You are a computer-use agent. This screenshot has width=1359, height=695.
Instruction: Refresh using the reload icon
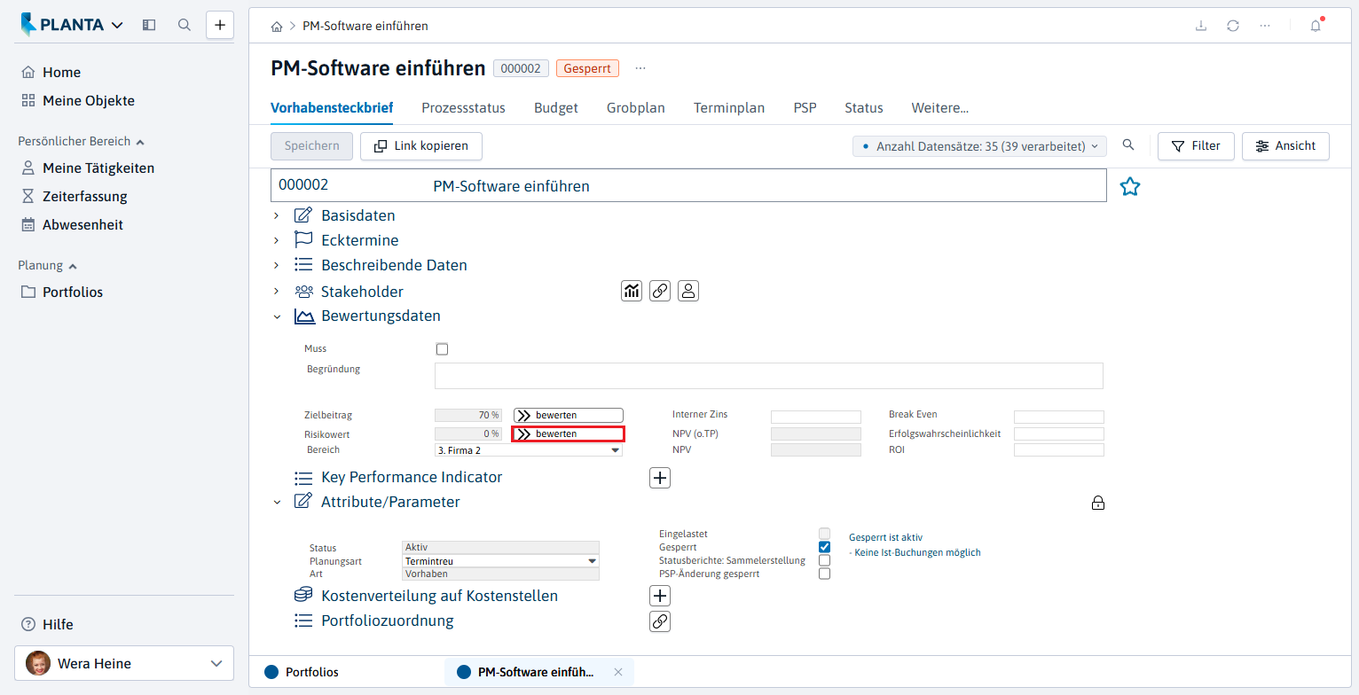point(1233,26)
